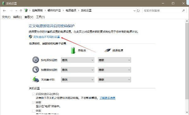Image resolution: width=189 pixels, height=115 pixels.
Task: Open the 查看(V) menu
Action: point(29,17)
